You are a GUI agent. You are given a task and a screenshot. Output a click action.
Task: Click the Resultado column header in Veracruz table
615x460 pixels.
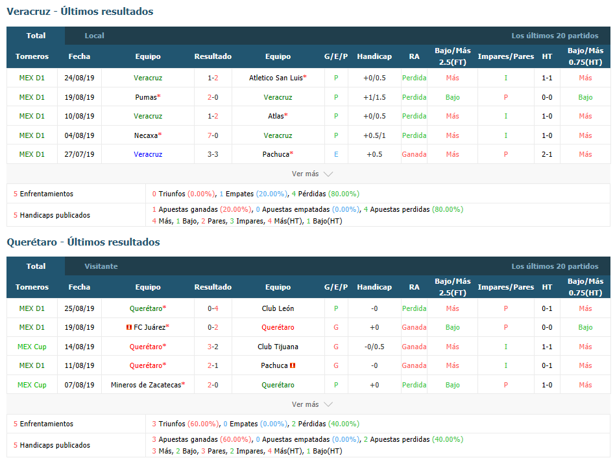[x=213, y=56]
